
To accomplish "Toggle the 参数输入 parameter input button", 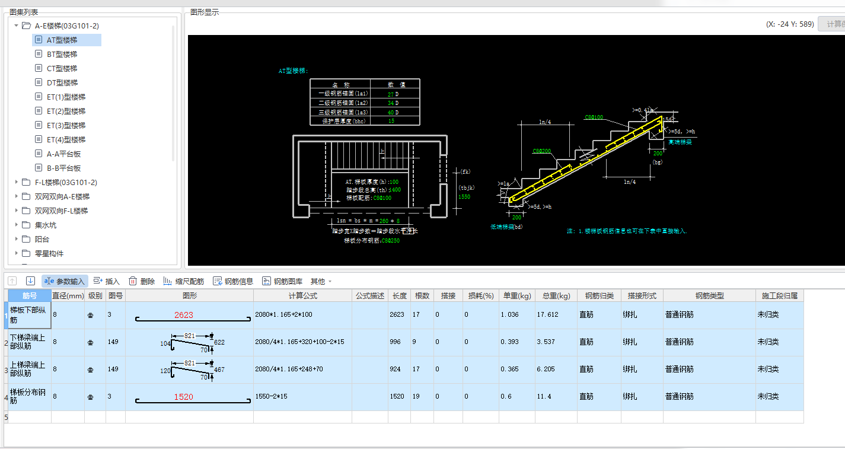I will (65, 281).
